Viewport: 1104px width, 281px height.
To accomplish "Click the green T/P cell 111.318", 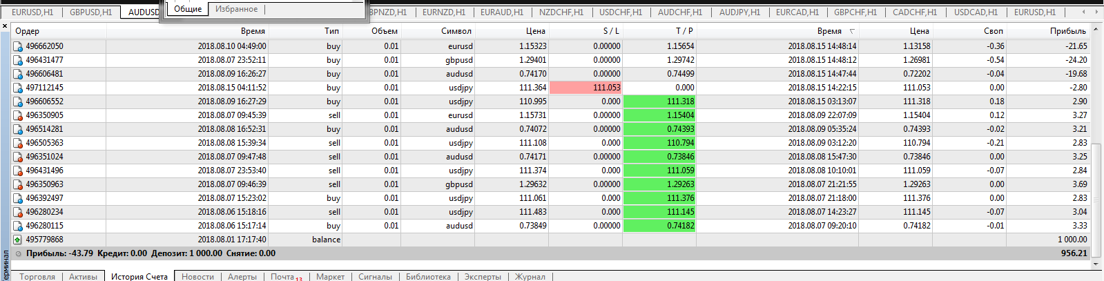I will [x=659, y=101].
